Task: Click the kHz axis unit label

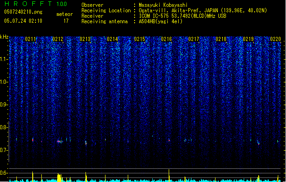Action: 4,37
